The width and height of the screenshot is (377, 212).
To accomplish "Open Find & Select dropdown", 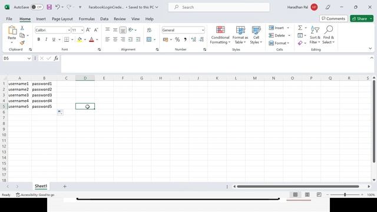I will coord(329,35).
